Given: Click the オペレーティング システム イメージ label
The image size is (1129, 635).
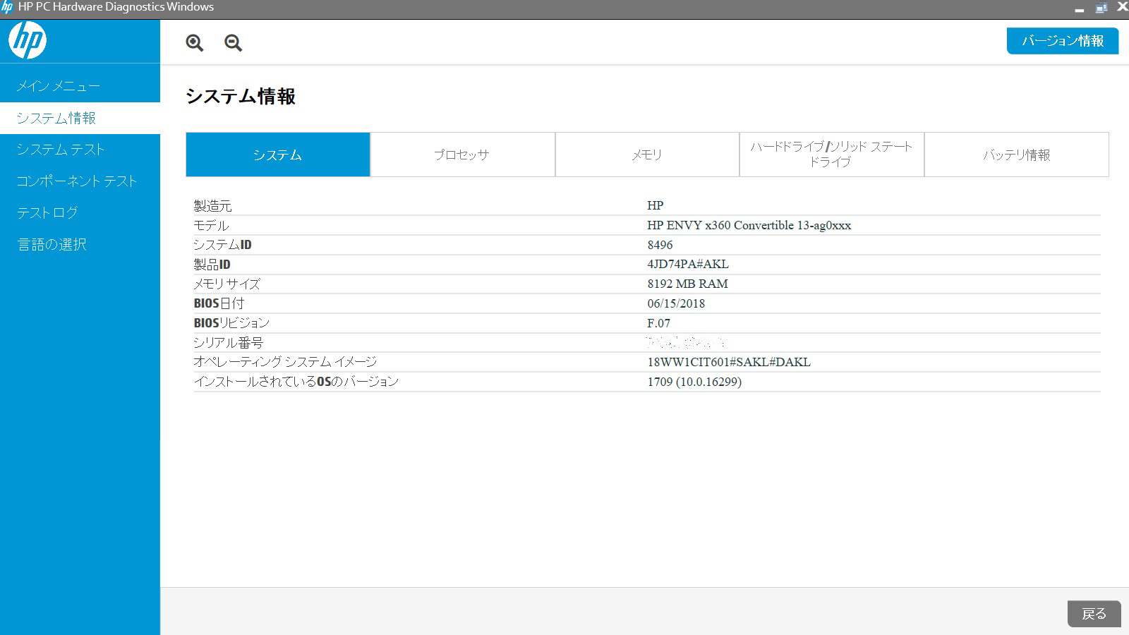Looking at the screenshot, I should pos(285,362).
